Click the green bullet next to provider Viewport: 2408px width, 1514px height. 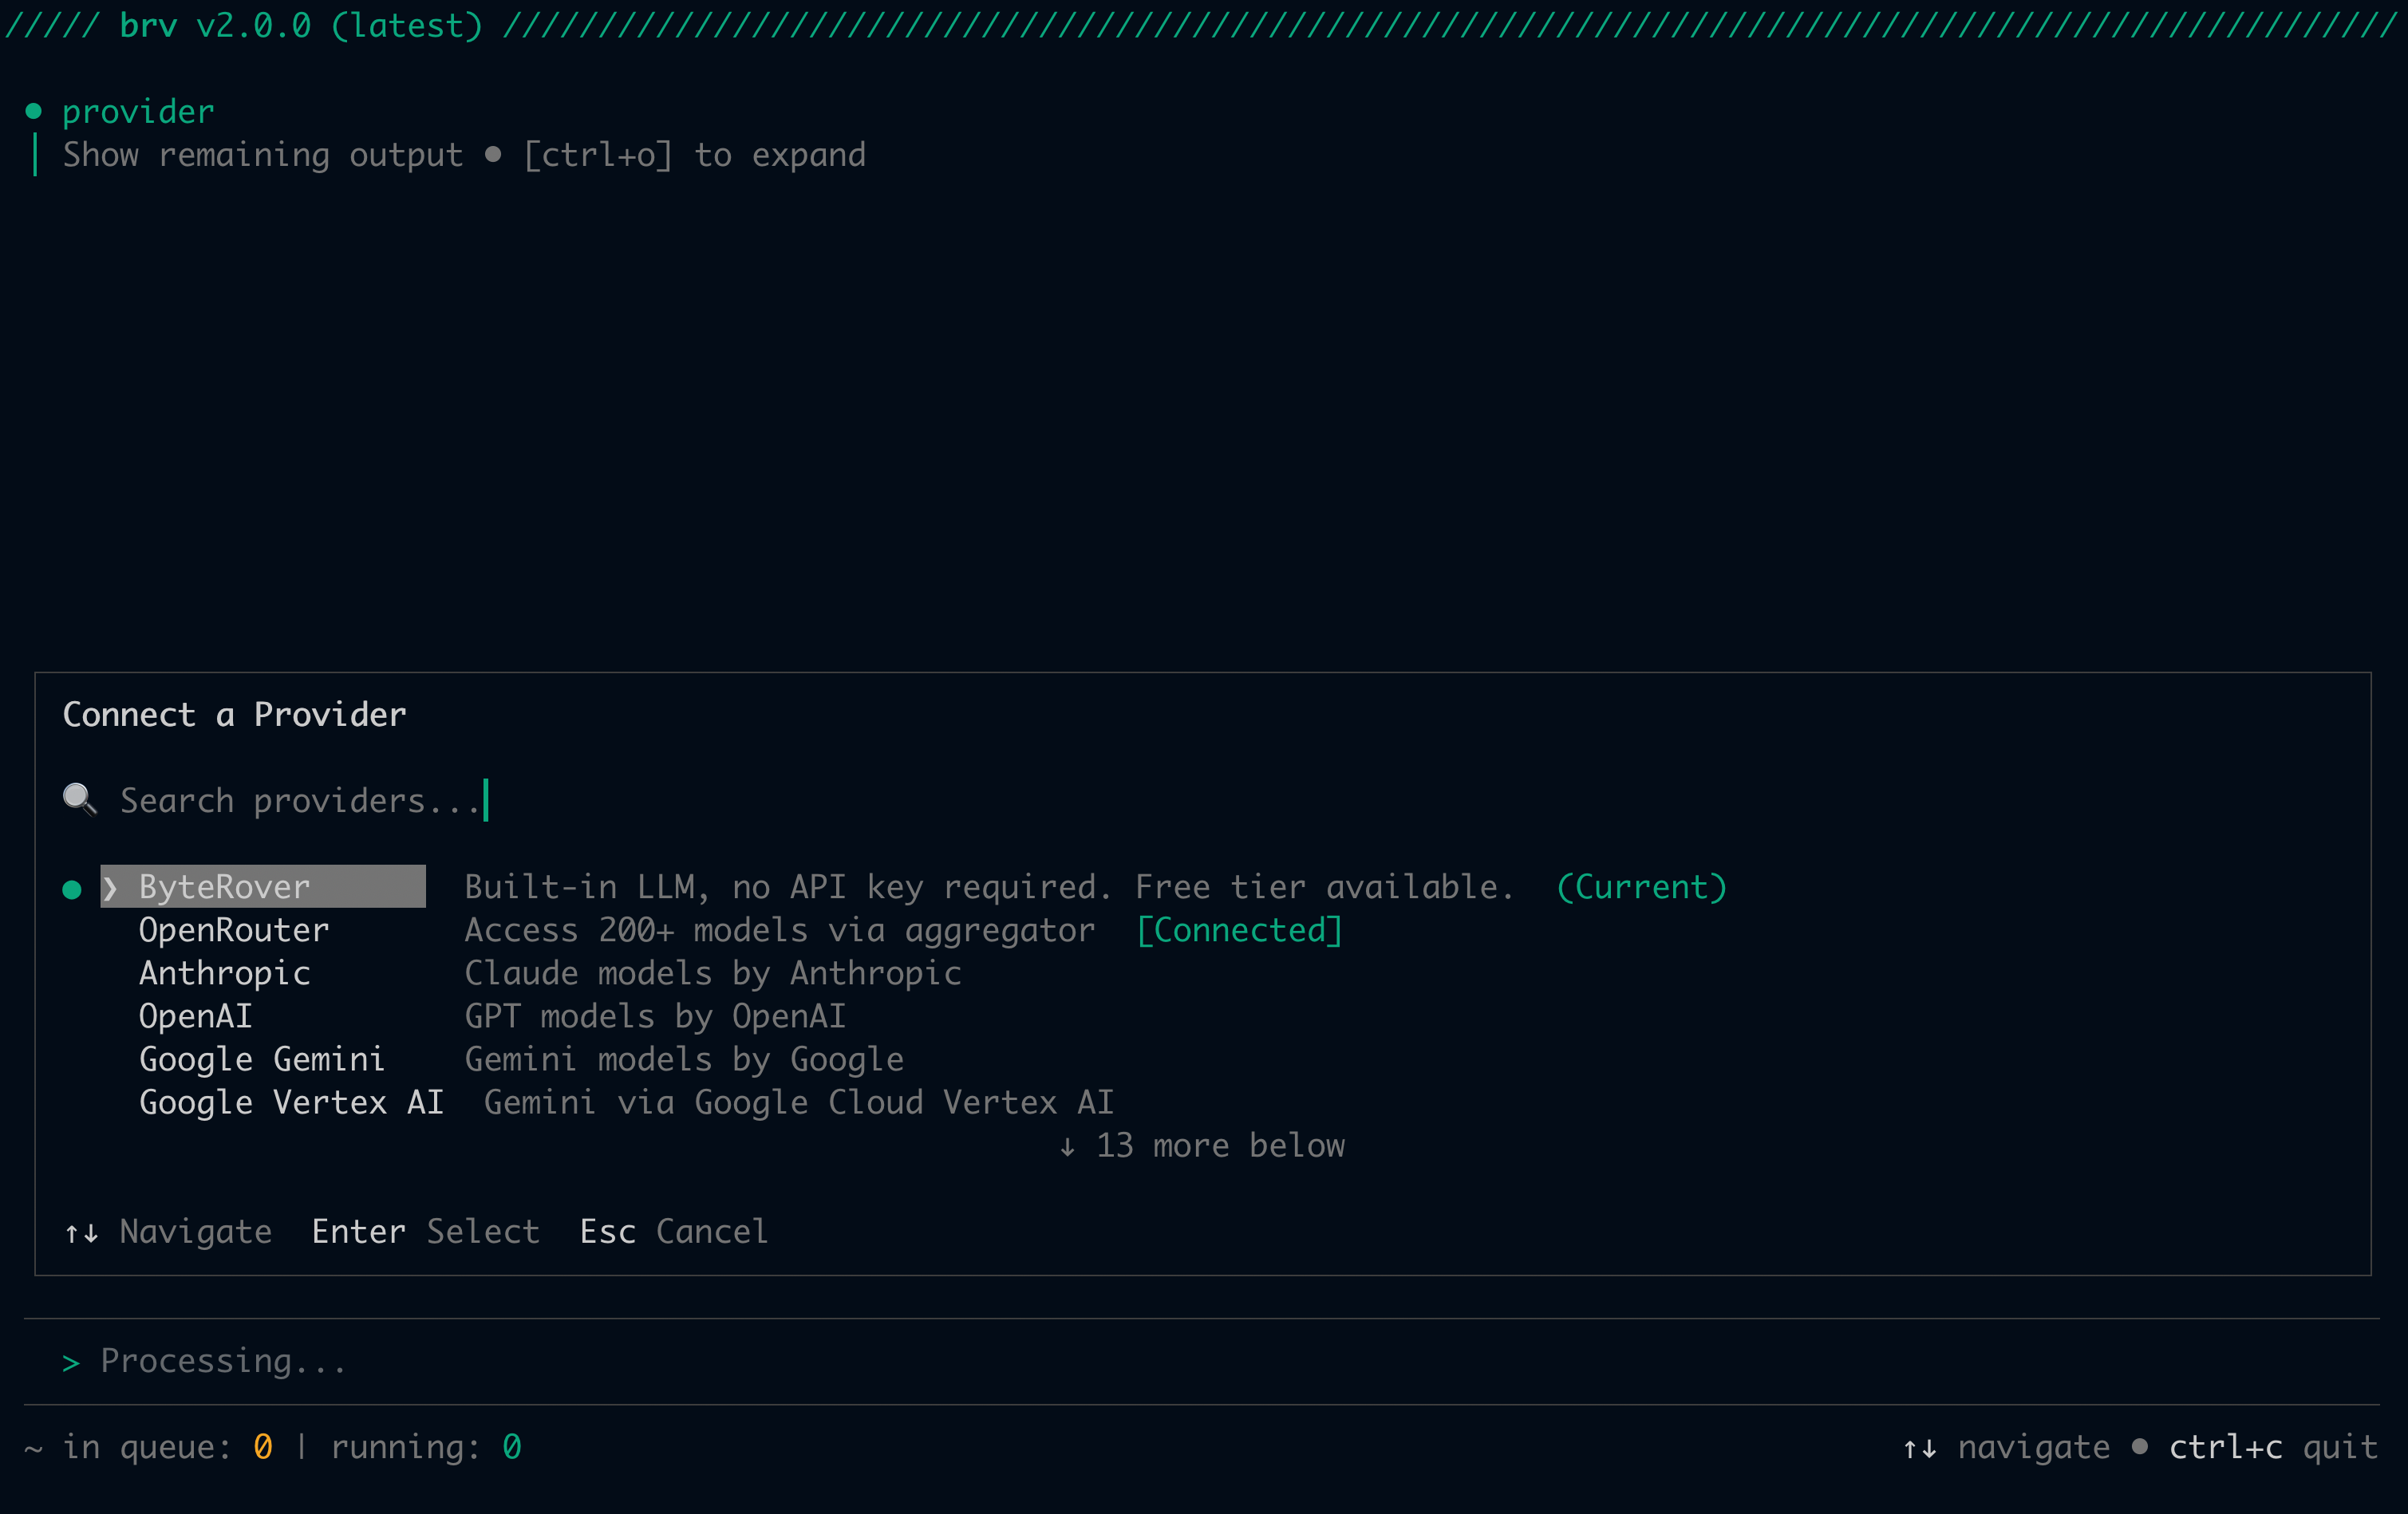point(34,111)
